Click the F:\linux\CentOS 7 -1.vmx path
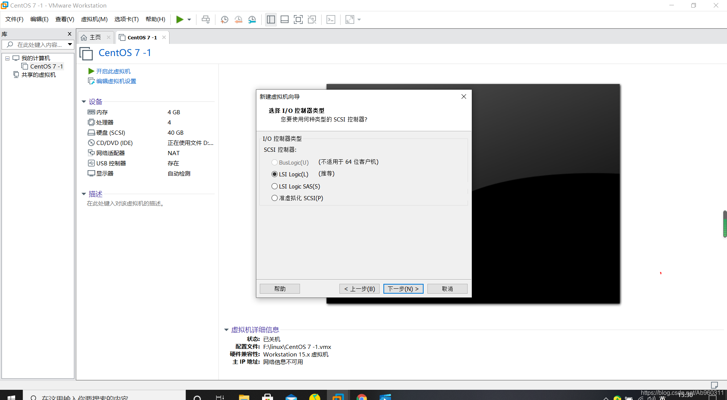 click(297, 347)
